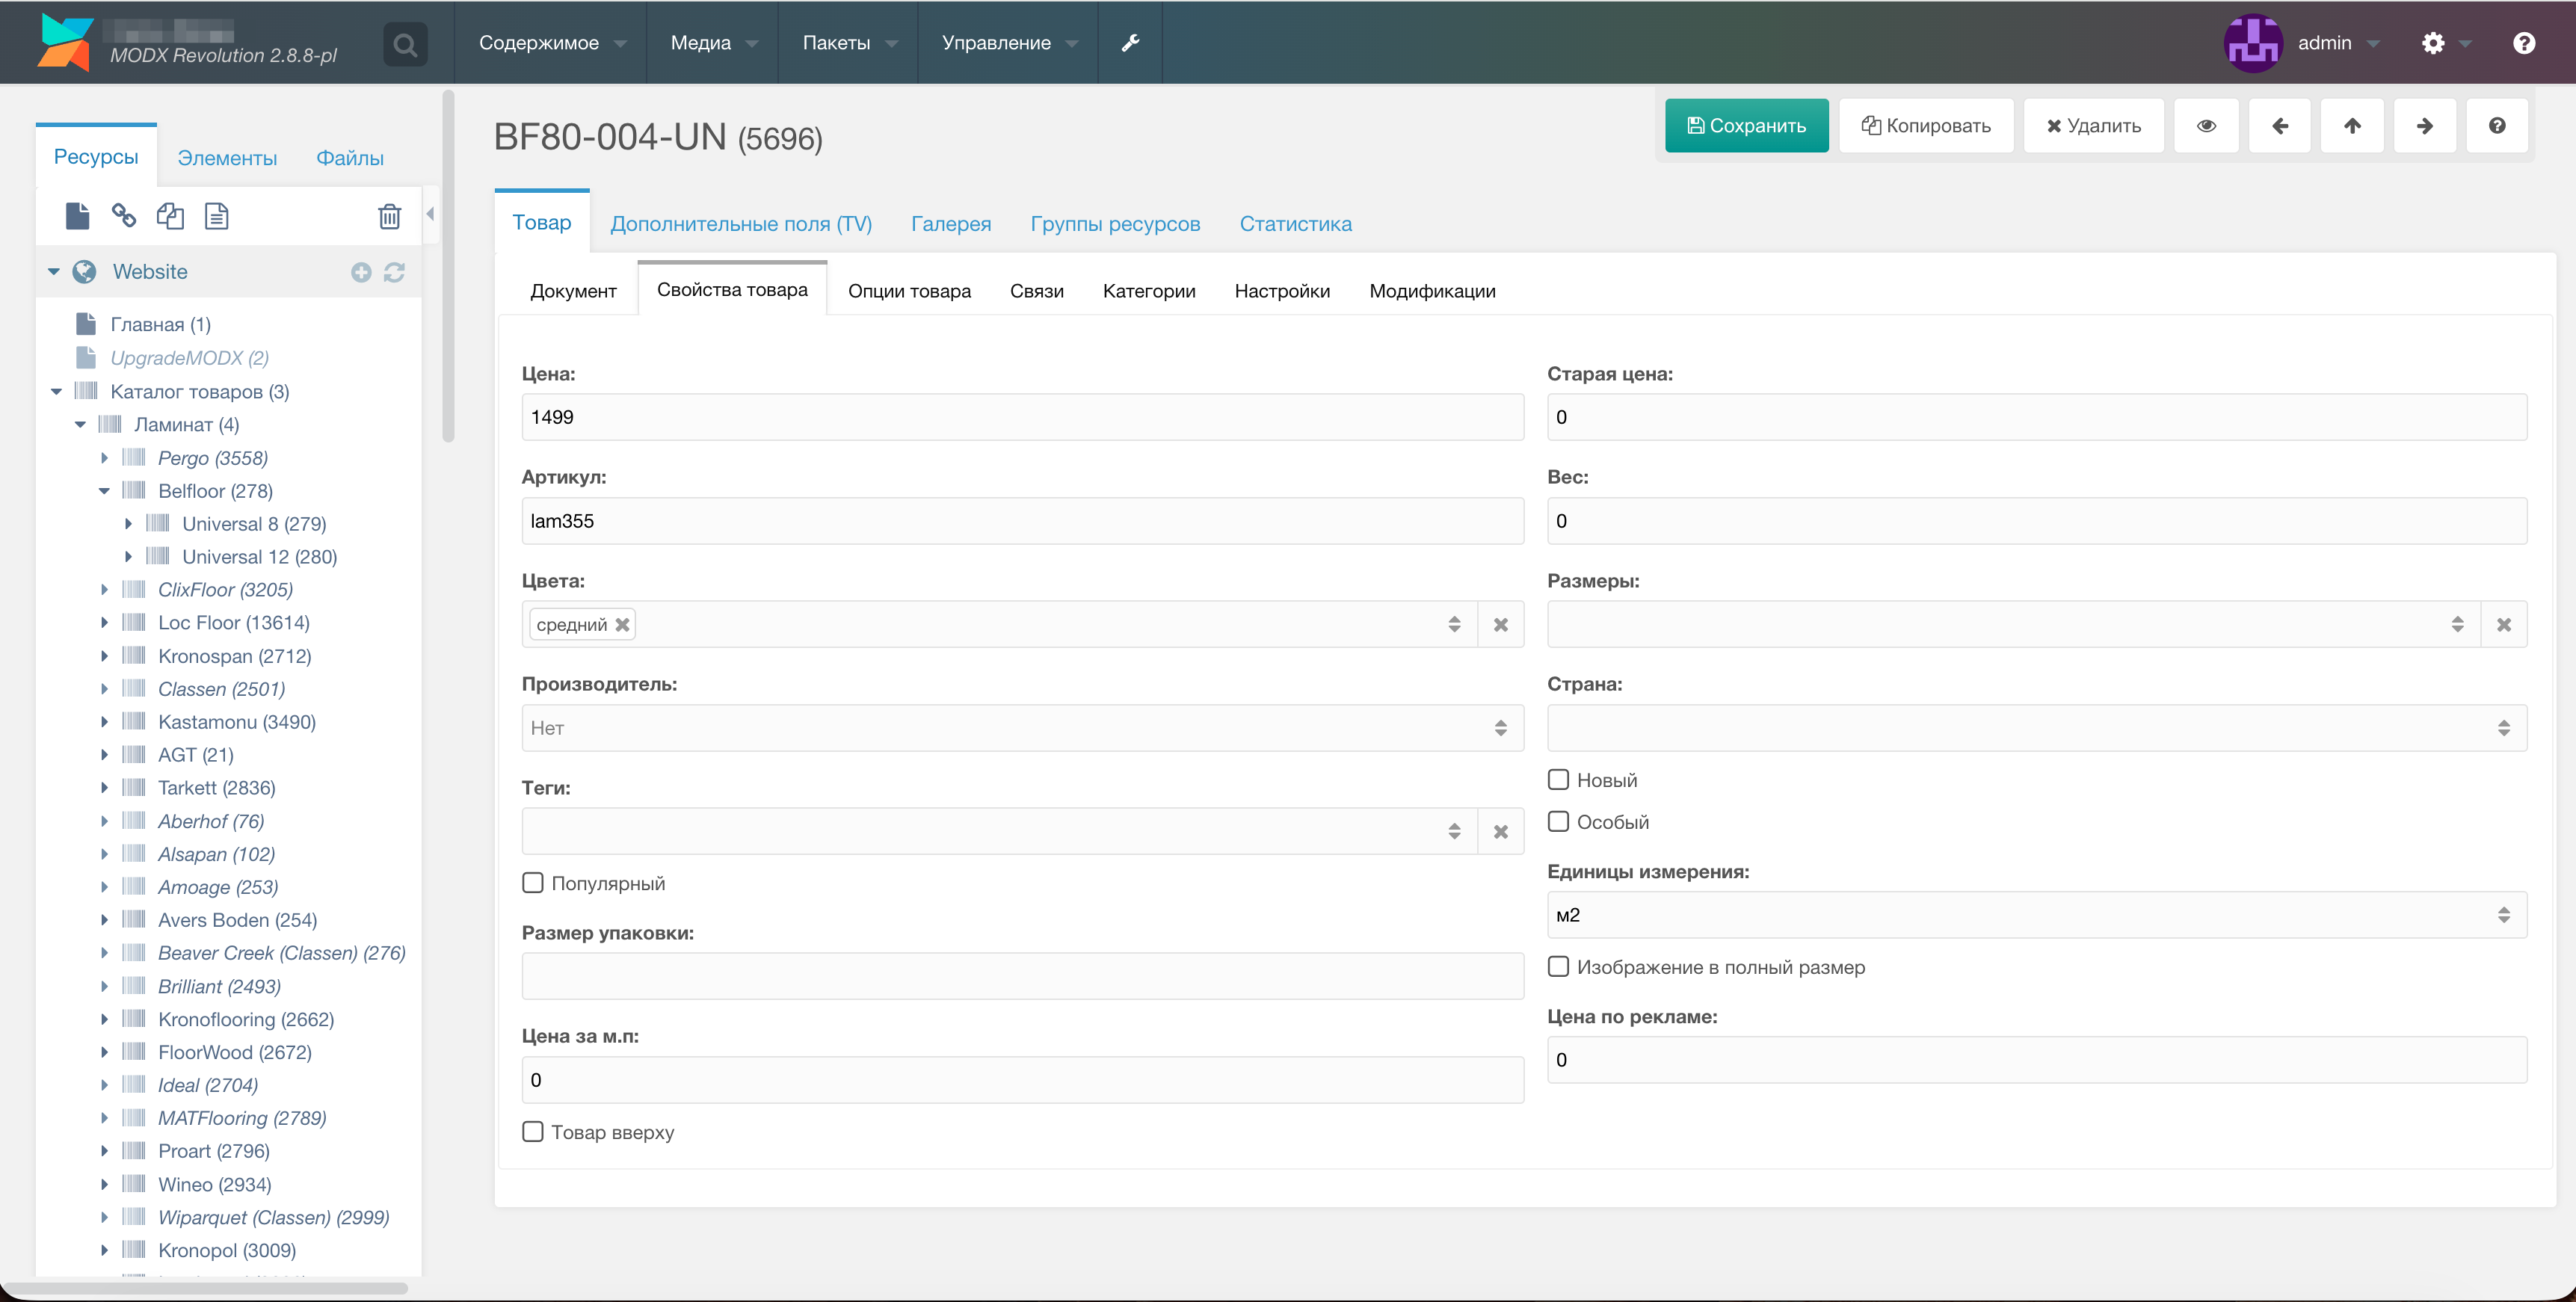Create a new static resource icon

pyautogui.click(x=217, y=216)
